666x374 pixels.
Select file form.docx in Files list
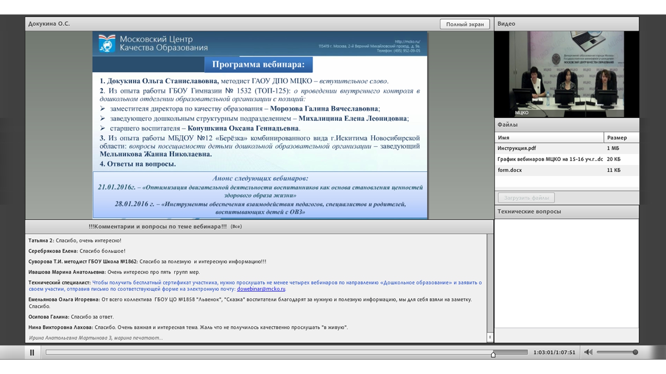click(x=567, y=170)
